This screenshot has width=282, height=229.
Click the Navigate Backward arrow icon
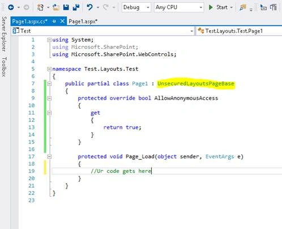pos(11,7)
